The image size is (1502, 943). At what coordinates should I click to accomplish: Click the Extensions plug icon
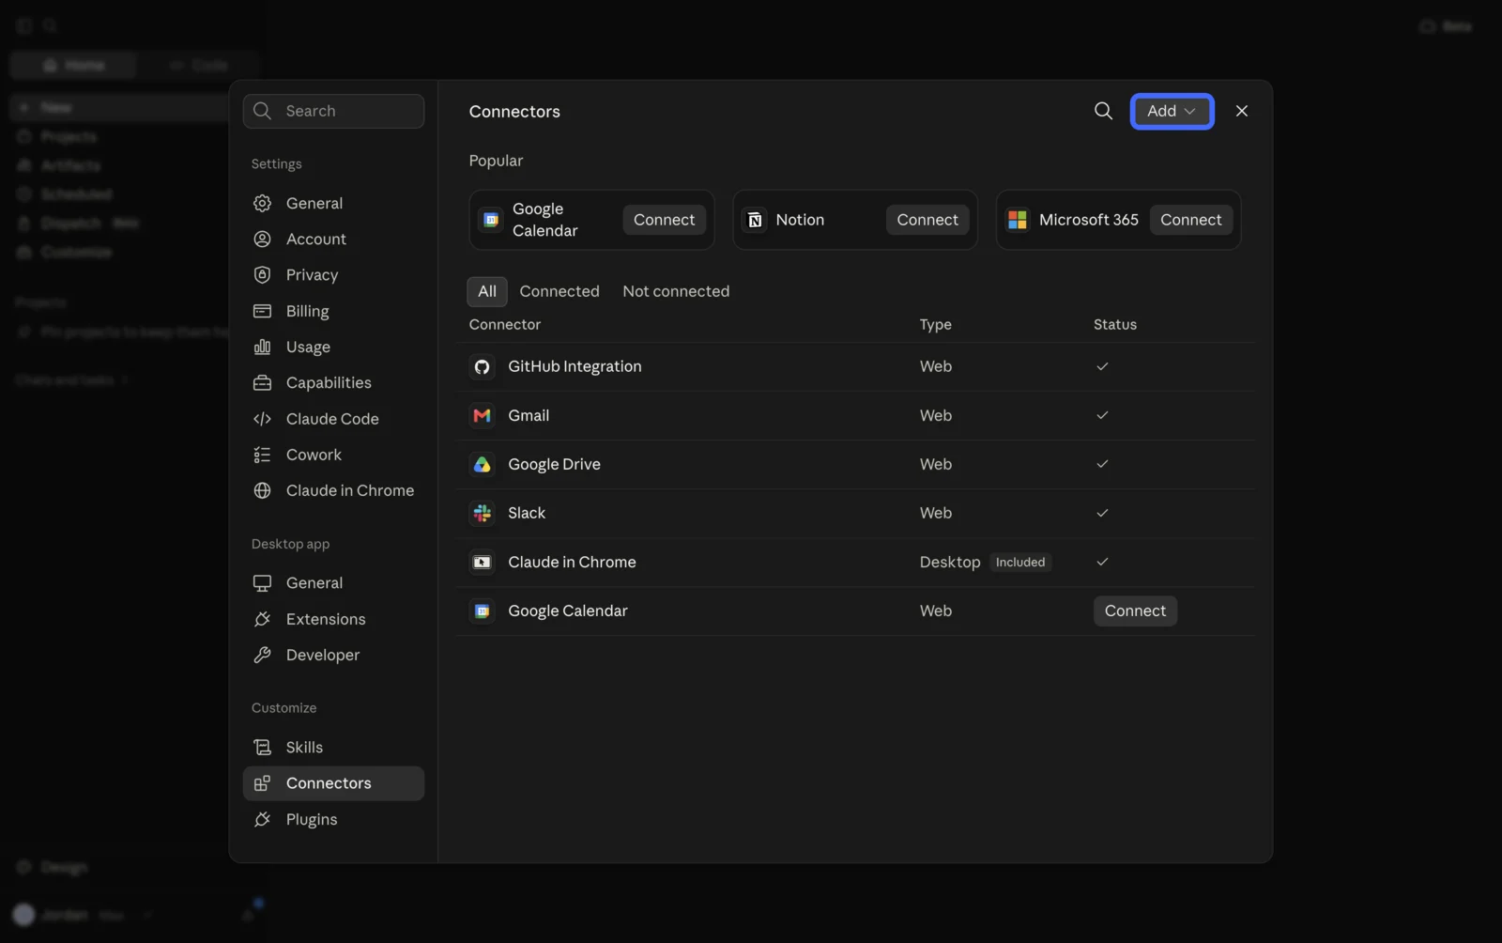(x=262, y=619)
